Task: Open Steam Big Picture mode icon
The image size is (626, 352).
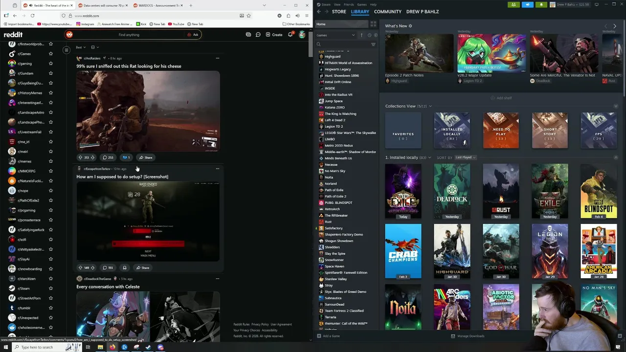Action: (597, 4)
